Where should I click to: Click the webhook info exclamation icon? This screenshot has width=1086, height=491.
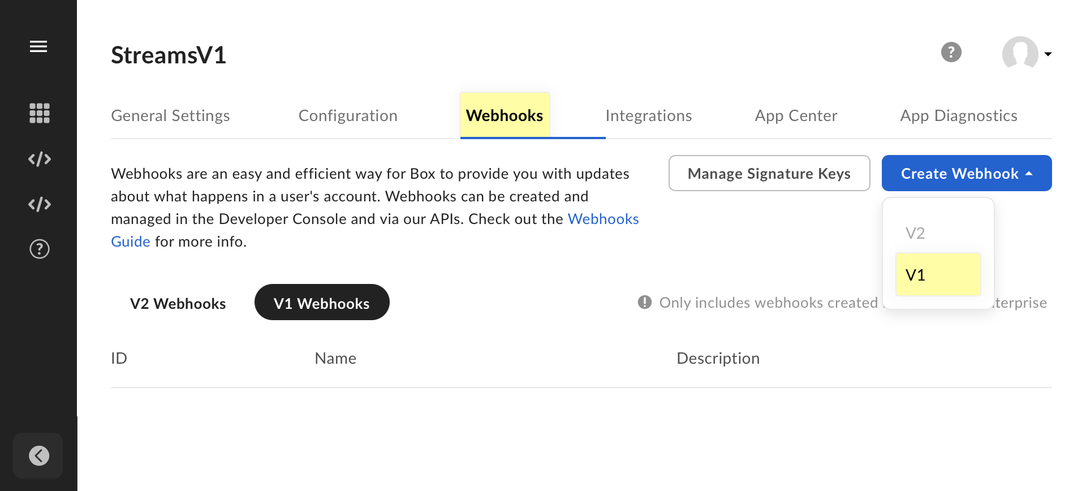[645, 302]
